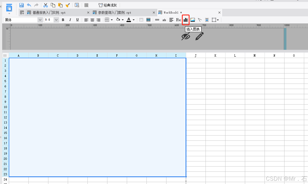The image size is (308, 184).
Task: Expand the font color dropdown arrow
Action: tap(134, 20)
